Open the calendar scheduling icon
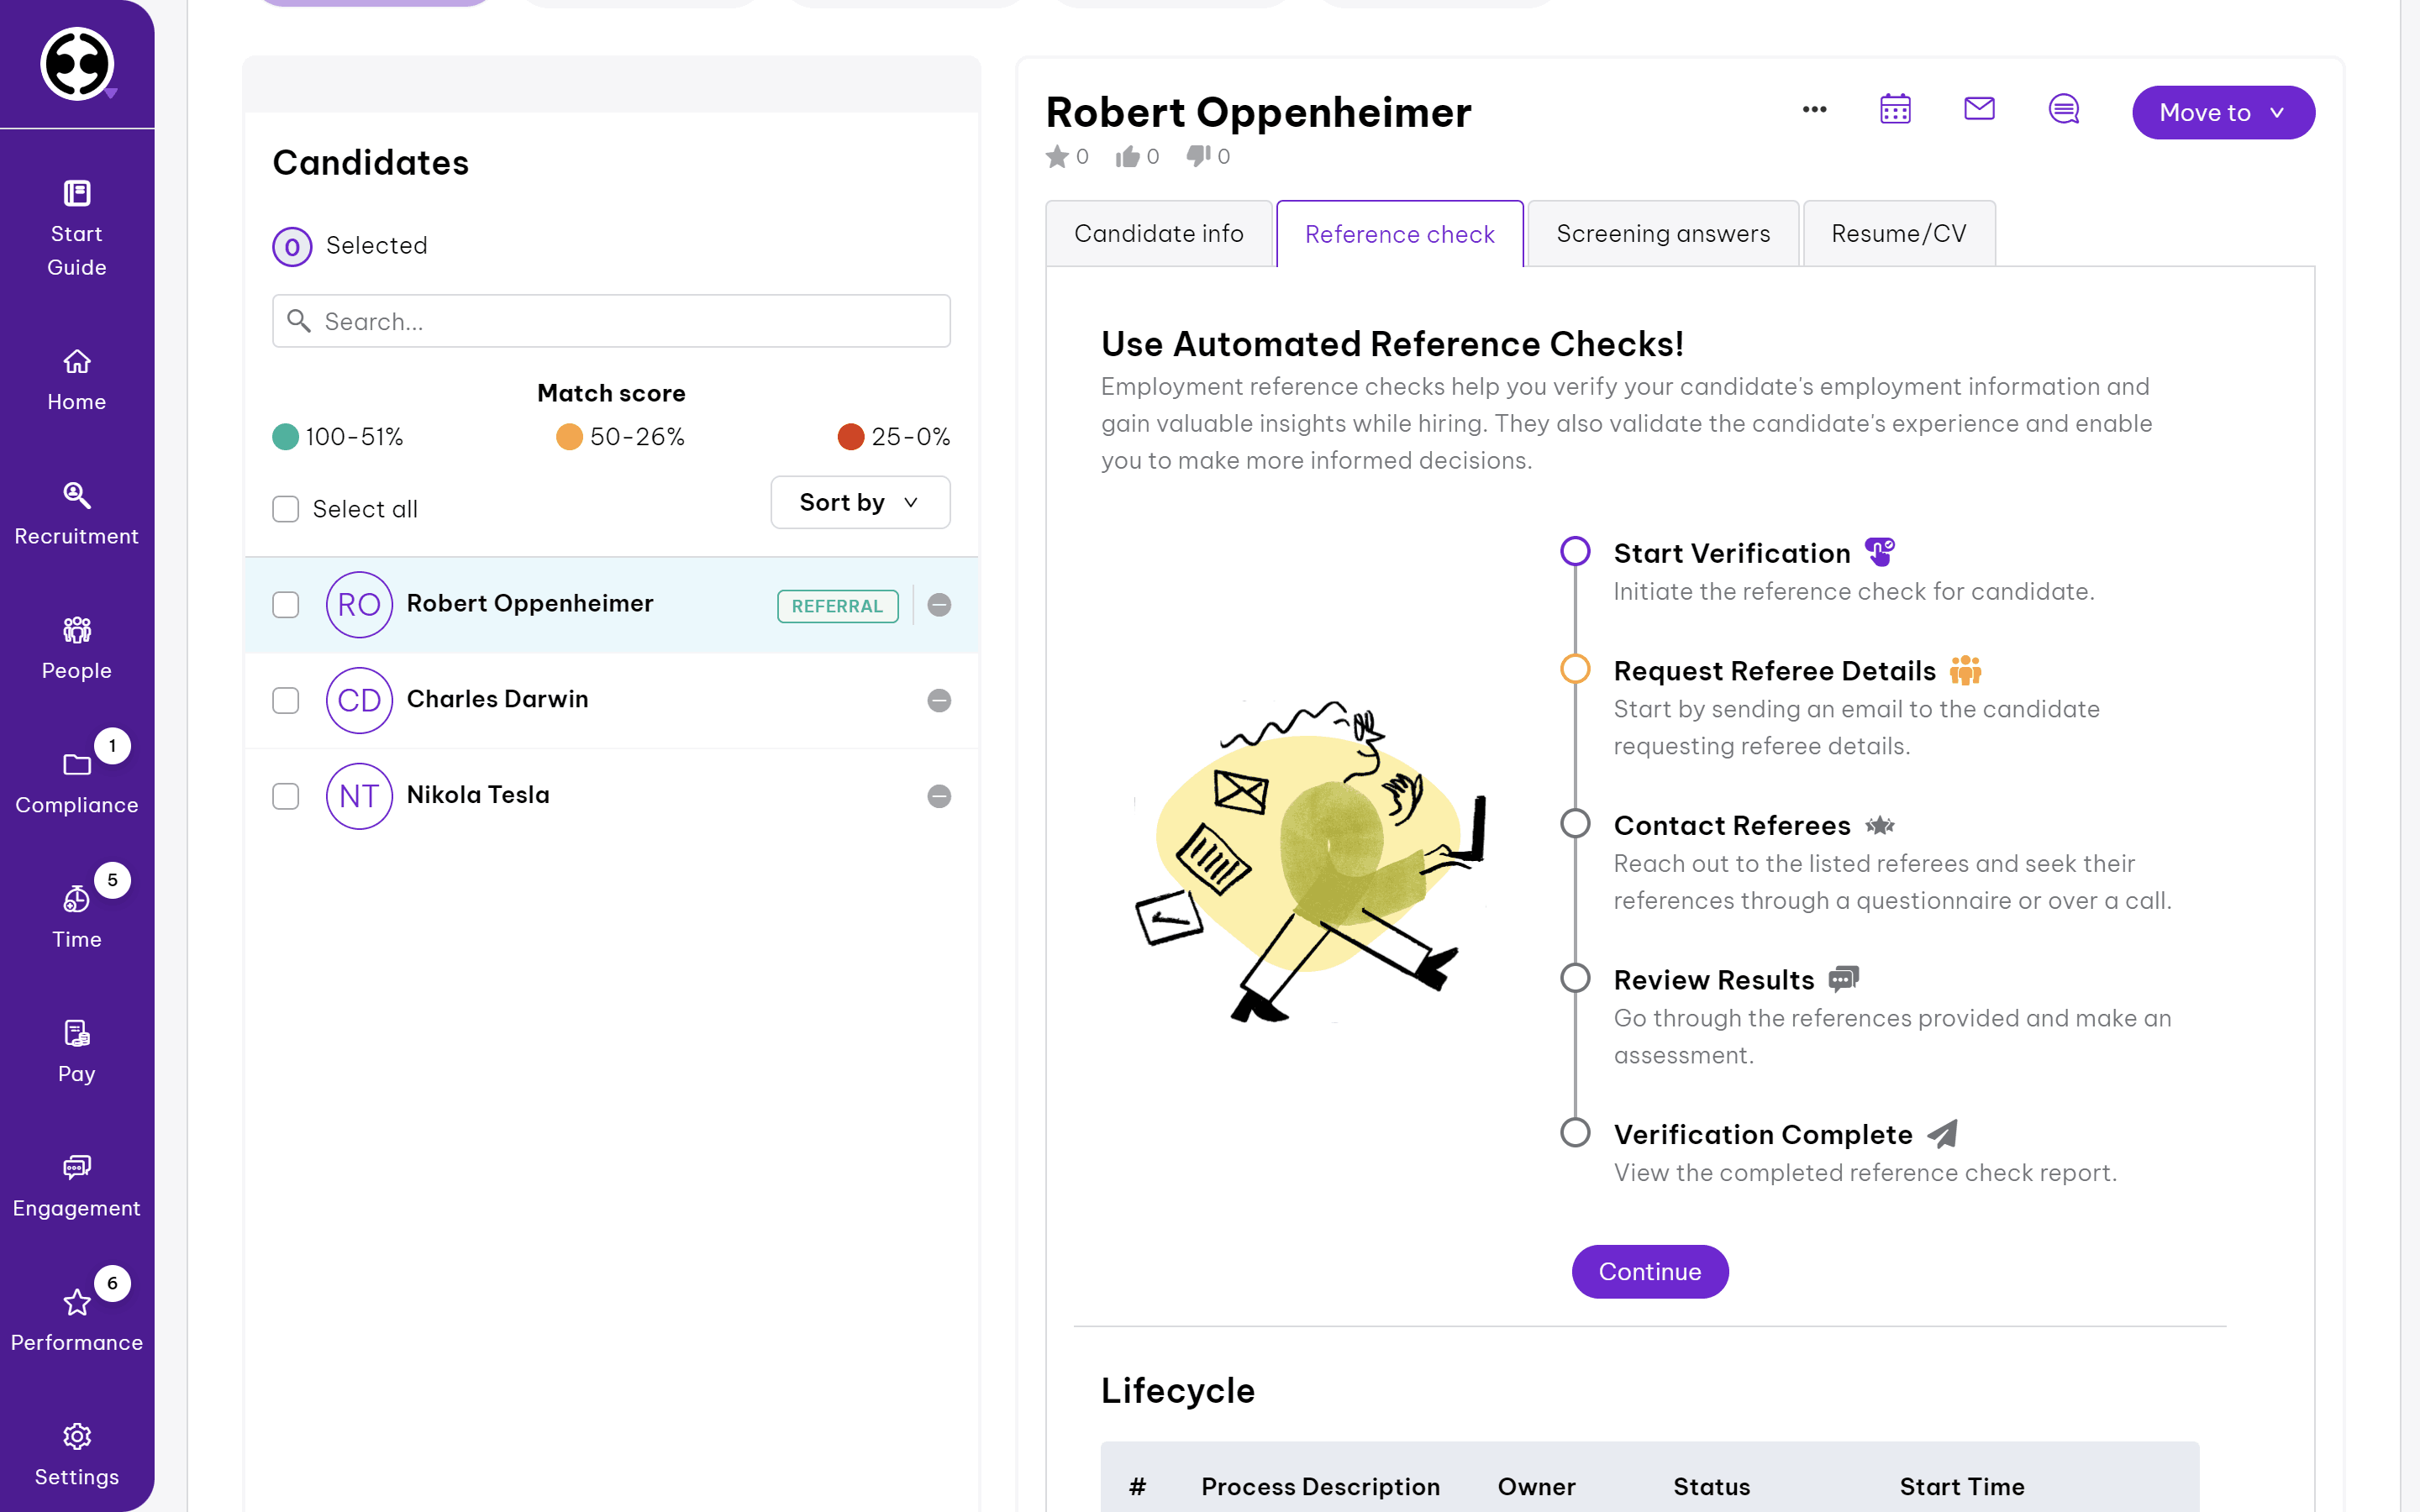2420x1512 pixels. (x=1895, y=110)
